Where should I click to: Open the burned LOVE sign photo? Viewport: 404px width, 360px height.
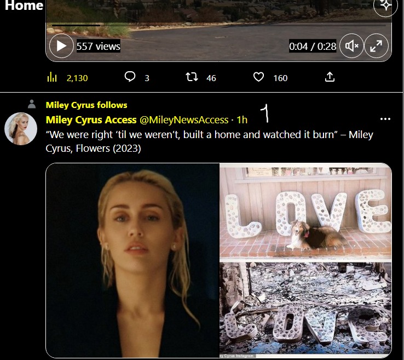[305, 309]
